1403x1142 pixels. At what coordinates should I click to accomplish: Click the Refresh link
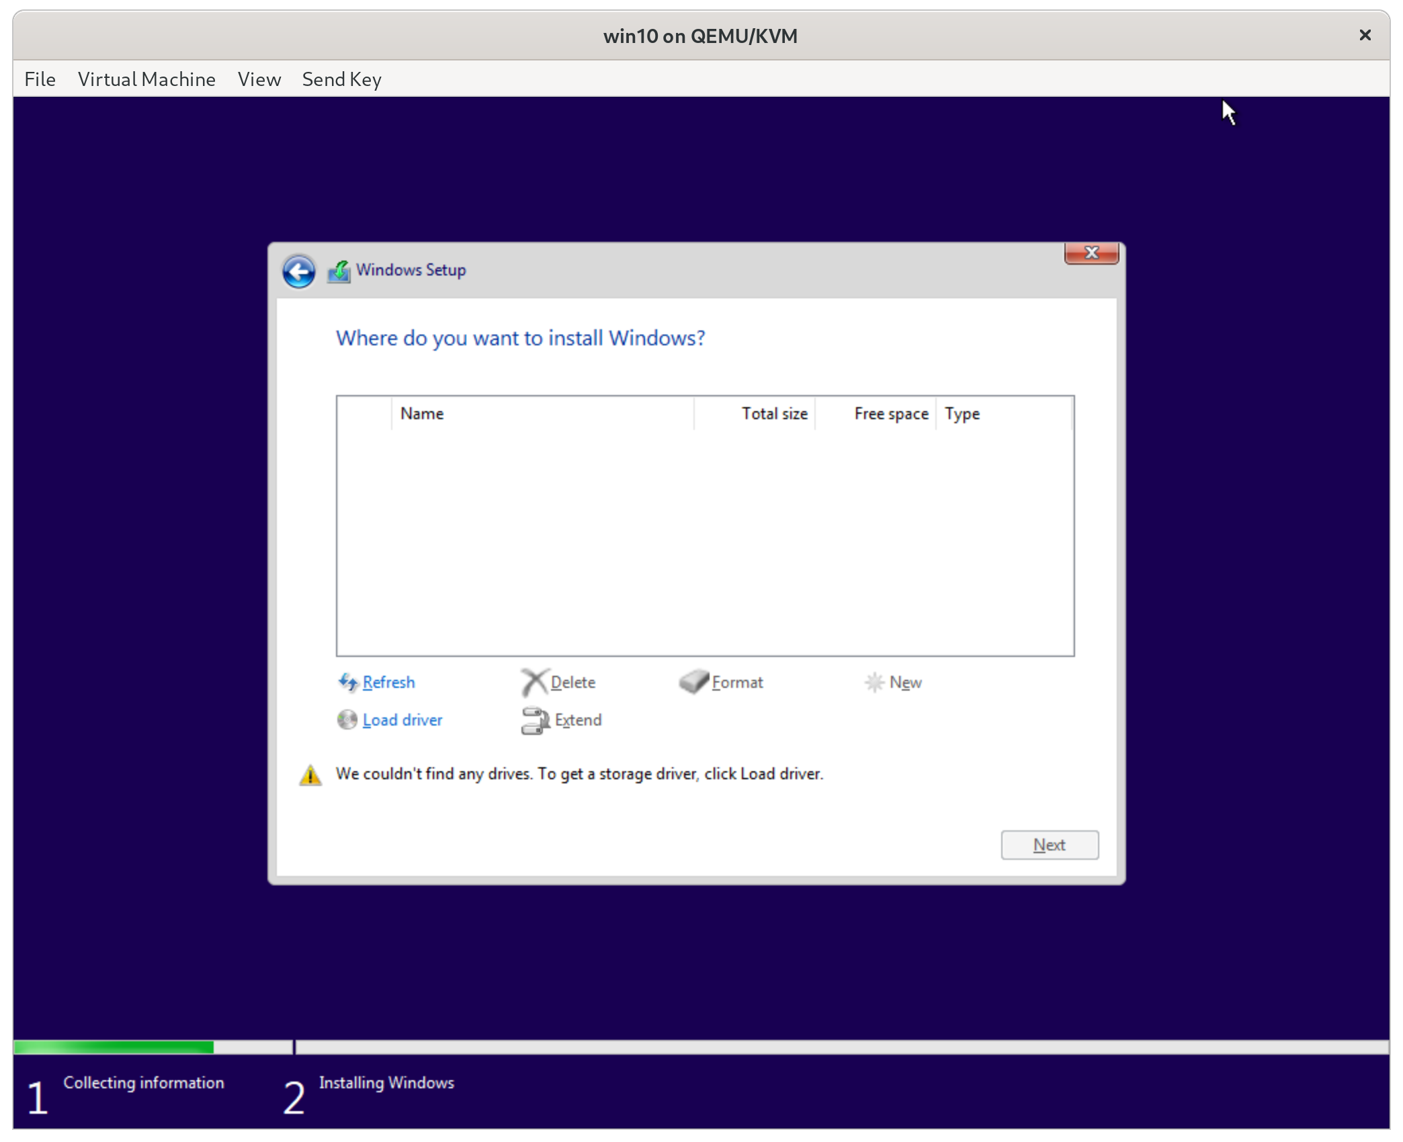[x=388, y=682]
